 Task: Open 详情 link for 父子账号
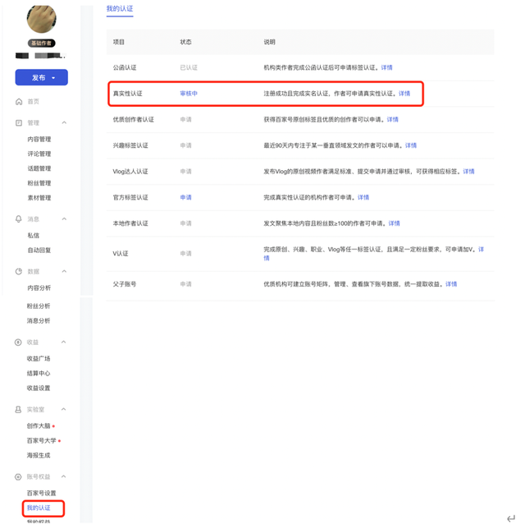tap(451, 284)
